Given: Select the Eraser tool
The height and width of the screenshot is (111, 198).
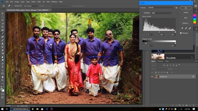Looking at the screenshot, I should (2, 50).
